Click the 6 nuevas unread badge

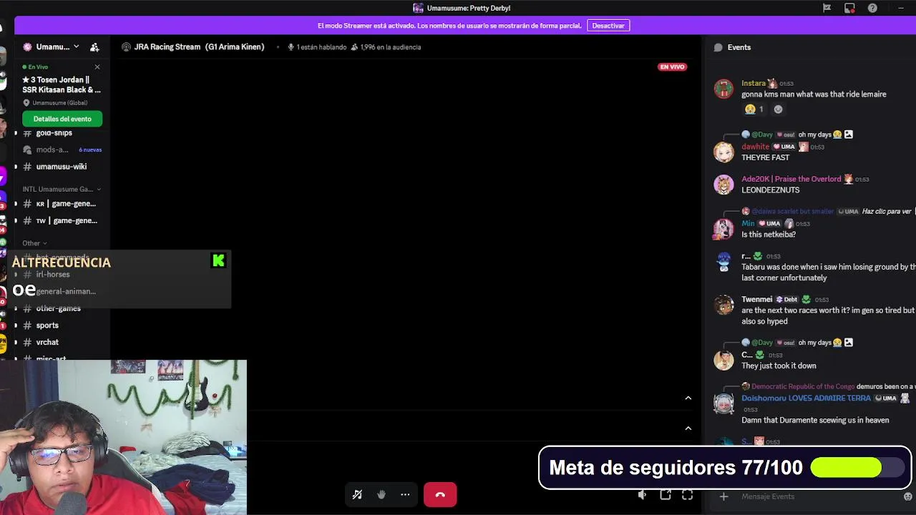point(90,150)
